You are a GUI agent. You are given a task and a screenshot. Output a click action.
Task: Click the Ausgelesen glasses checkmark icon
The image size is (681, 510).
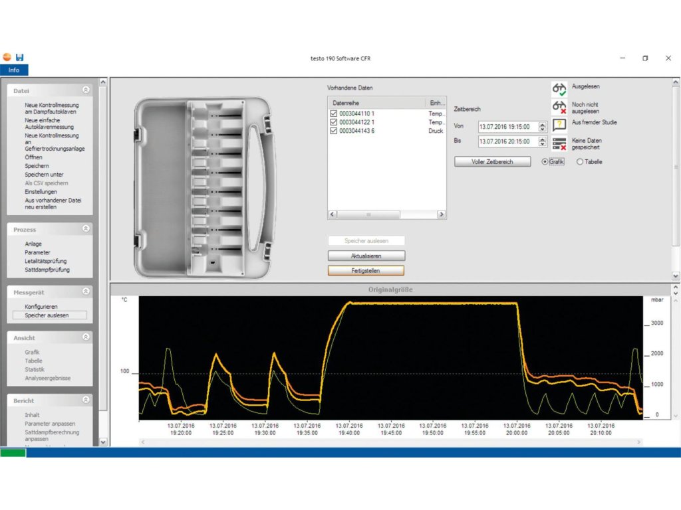[x=559, y=90]
